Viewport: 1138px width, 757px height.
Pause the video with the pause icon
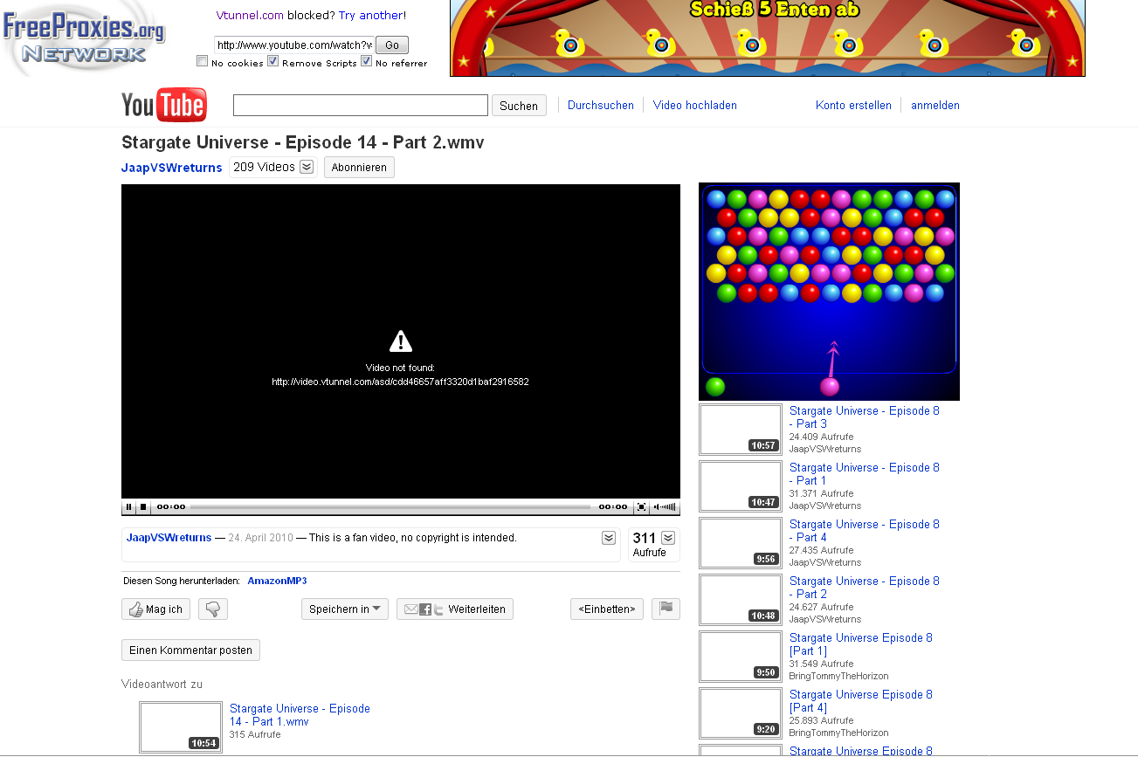[129, 506]
